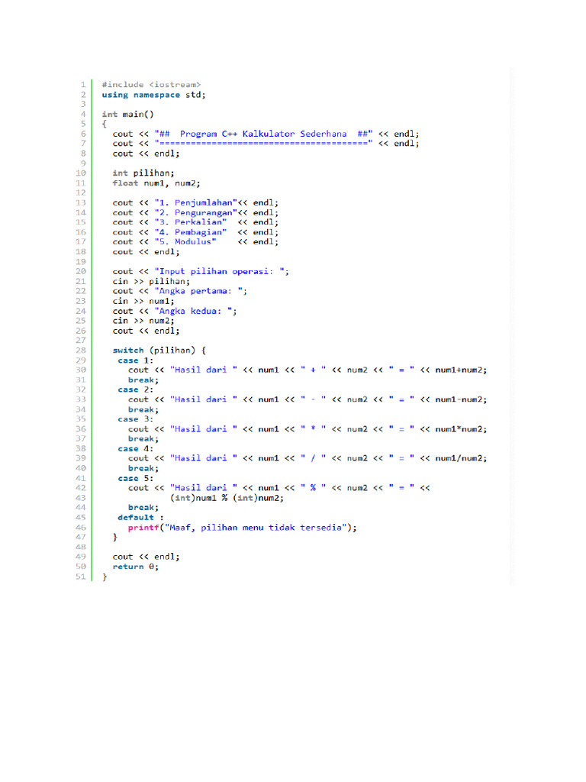Click the 'num1/num2' division expression

459,458
